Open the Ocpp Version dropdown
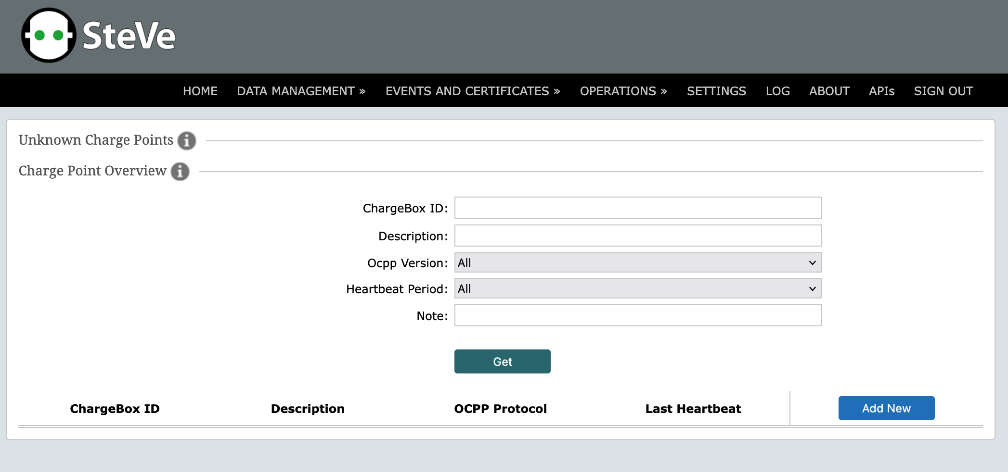 637,263
